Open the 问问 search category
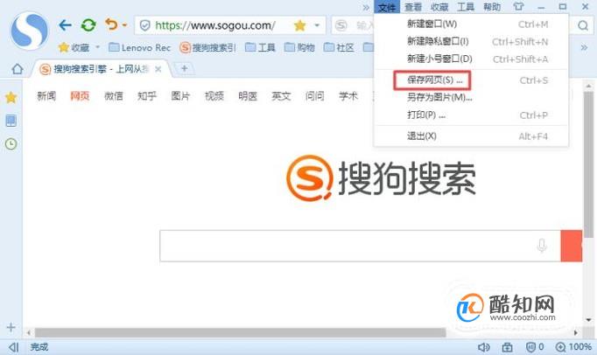Screen dimensions: 597x355 click(x=314, y=96)
